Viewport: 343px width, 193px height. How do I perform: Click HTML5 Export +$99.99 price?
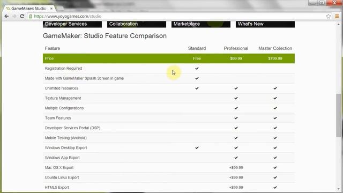[236, 188]
